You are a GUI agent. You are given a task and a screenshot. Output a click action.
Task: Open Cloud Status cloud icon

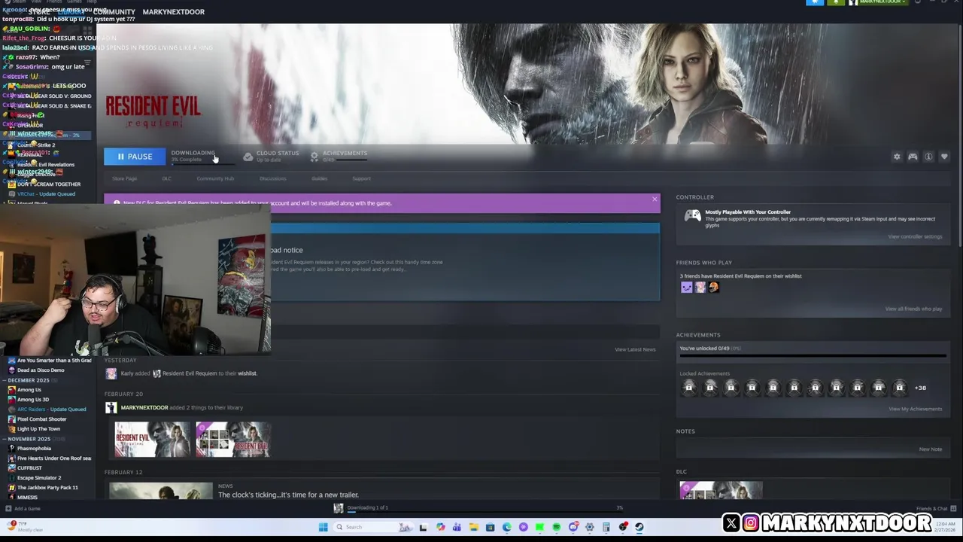tap(248, 157)
